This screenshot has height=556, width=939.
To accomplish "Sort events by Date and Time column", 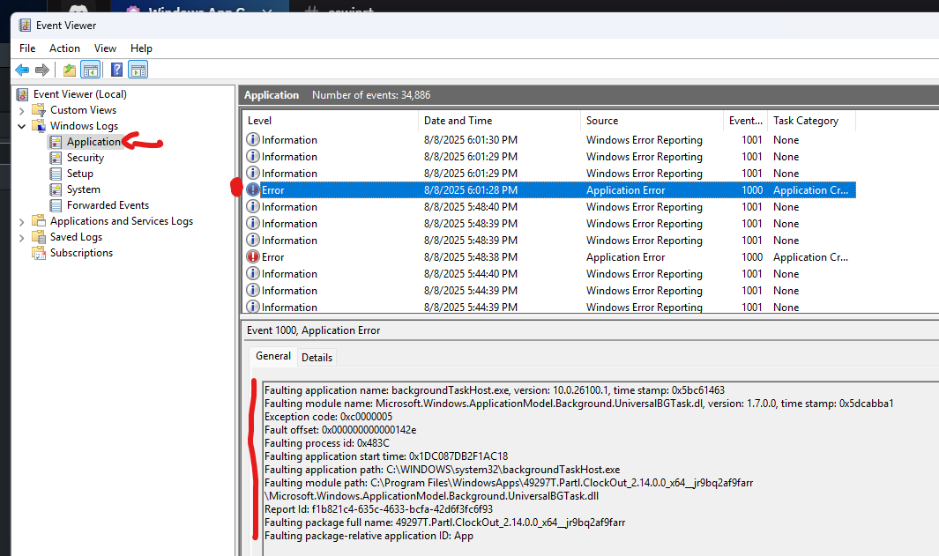I will (458, 121).
